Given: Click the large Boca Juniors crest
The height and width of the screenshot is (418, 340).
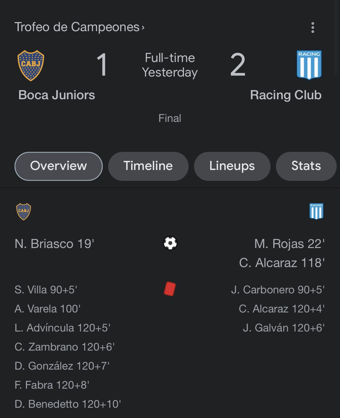Looking at the screenshot, I should click(31, 65).
